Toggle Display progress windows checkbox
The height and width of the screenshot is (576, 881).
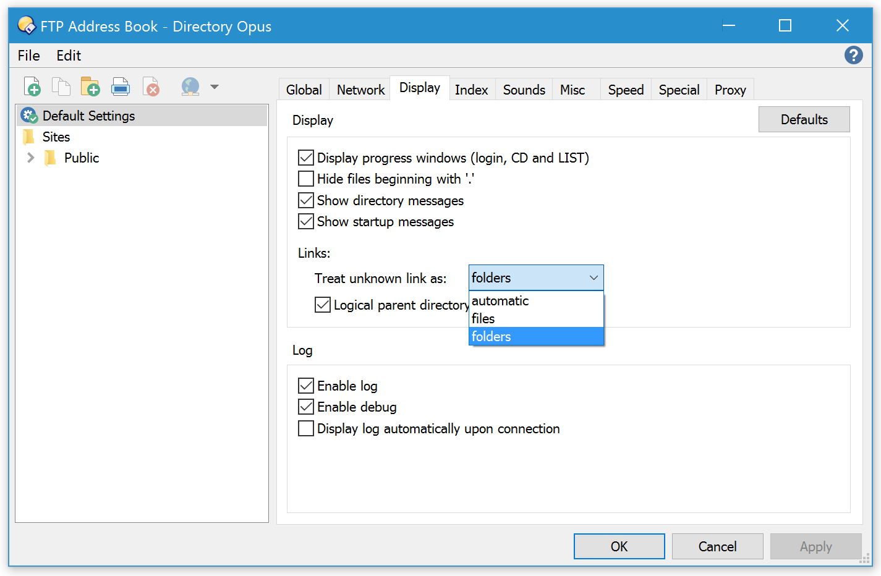[306, 158]
